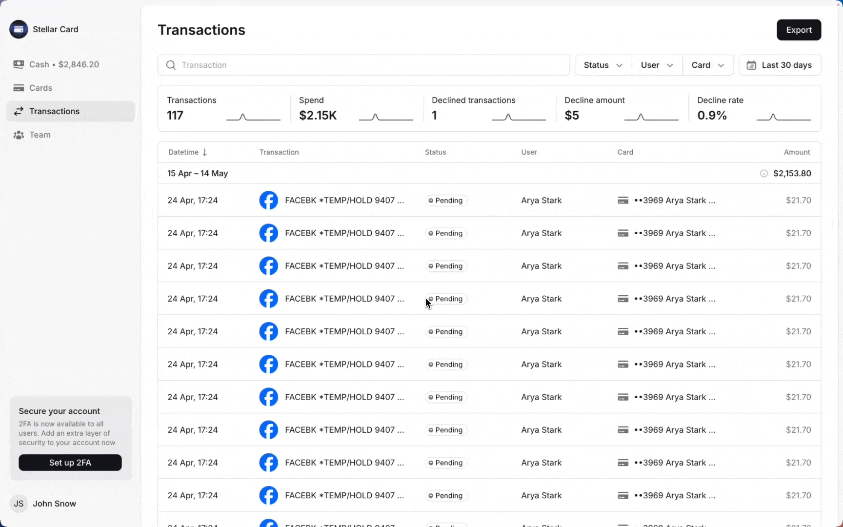Click the $2,153.80 period total
The width and height of the screenshot is (843, 527).
[x=792, y=173]
